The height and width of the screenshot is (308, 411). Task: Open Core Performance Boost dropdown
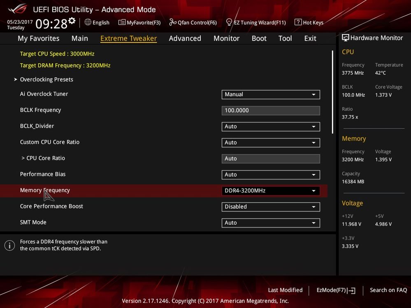point(271,207)
